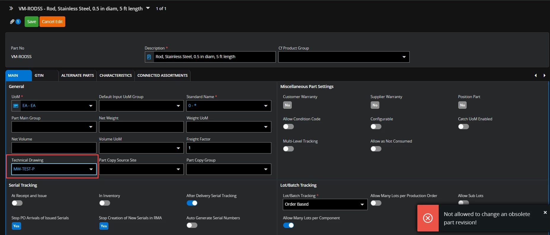Screen dimensions: 550x235
Task: Switch to the Characteristics tab
Action: coord(115,76)
